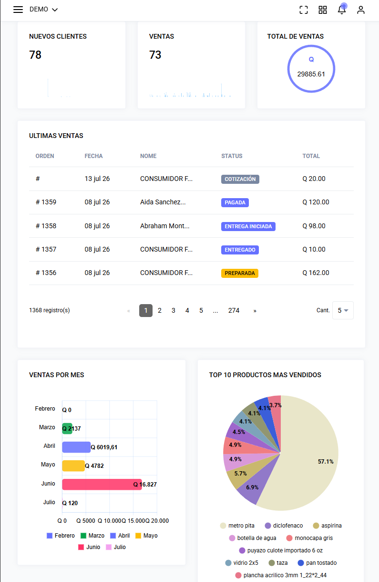Select page 2 of ultimas ventas
This screenshot has height=582, width=379.
click(x=160, y=311)
